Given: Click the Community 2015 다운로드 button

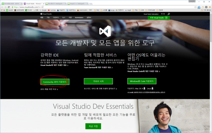Looking at the screenshot, I should pyautogui.click(x=55, y=82).
